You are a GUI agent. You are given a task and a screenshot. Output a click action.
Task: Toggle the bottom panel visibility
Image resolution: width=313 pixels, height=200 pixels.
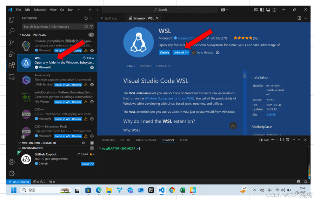[x=268, y=10]
